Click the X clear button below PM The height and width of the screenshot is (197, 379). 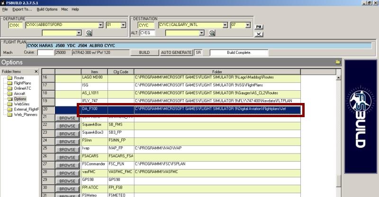pos(259,34)
